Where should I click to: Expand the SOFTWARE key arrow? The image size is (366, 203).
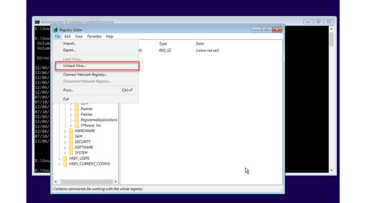pyautogui.click(x=65, y=147)
